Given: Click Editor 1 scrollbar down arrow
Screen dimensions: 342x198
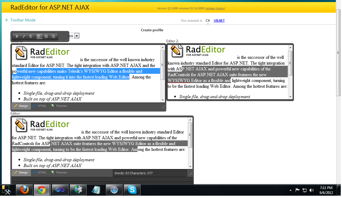Looking at the screenshot, I should coord(163,100).
